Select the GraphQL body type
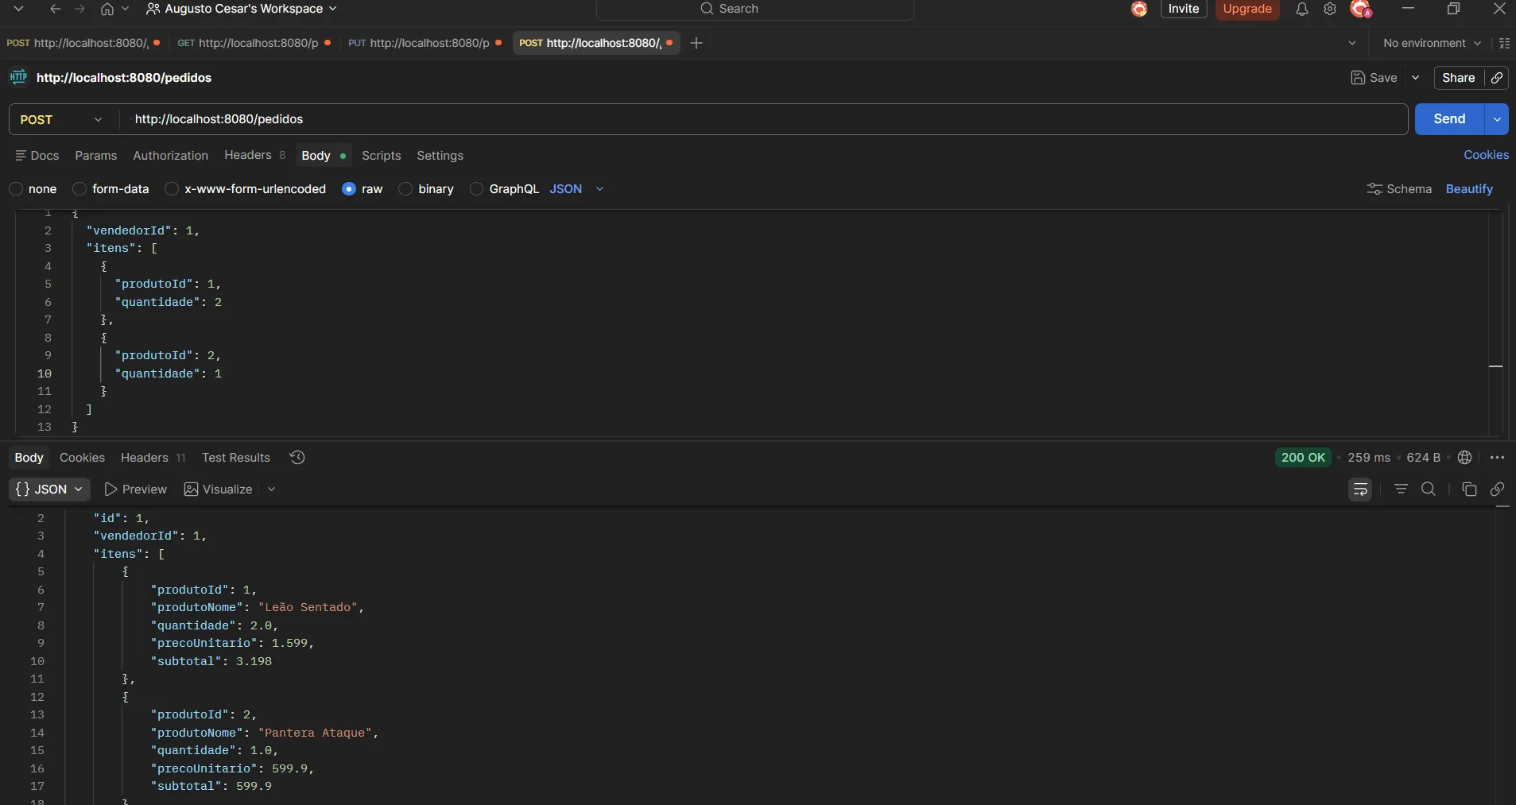Viewport: 1516px width, 805px height. (x=476, y=189)
